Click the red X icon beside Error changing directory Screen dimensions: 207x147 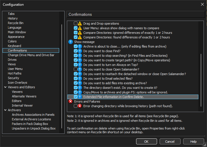(80, 106)
